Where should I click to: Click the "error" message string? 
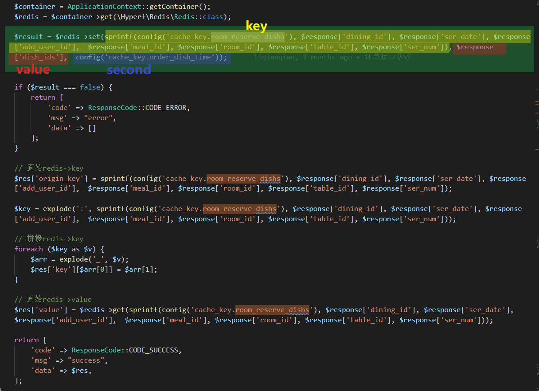point(98,118)
